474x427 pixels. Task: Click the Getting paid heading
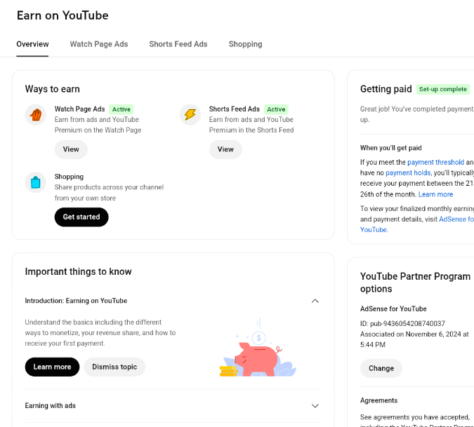pyautogui.click(x=386, y=89)
